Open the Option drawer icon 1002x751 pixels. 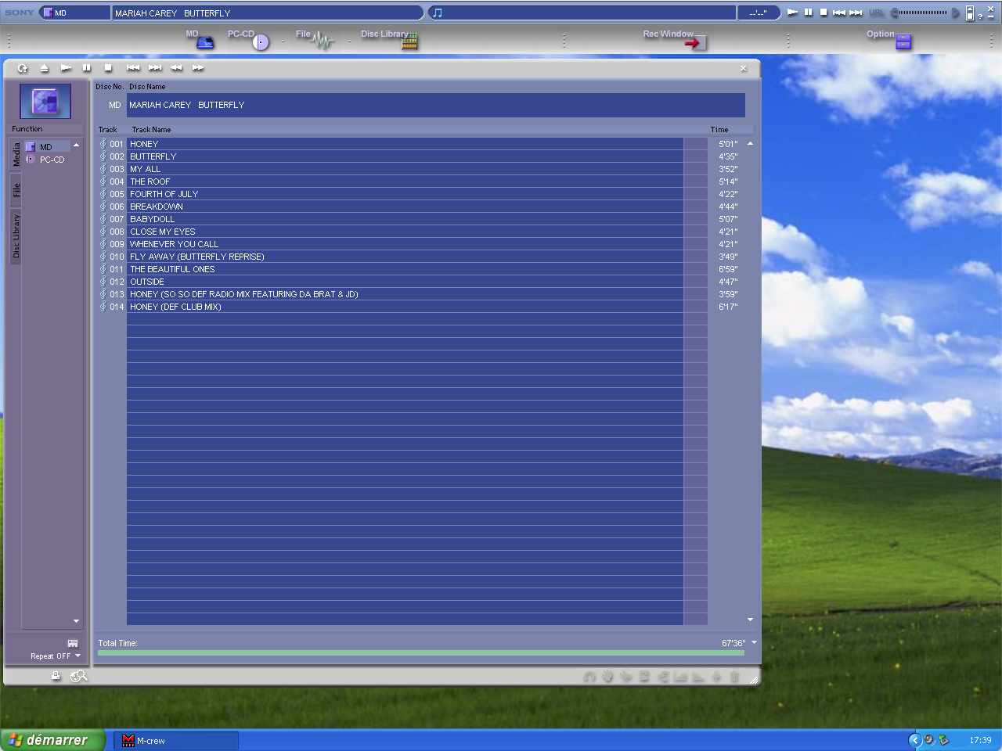pyautogui.click(x=903, y=41)
